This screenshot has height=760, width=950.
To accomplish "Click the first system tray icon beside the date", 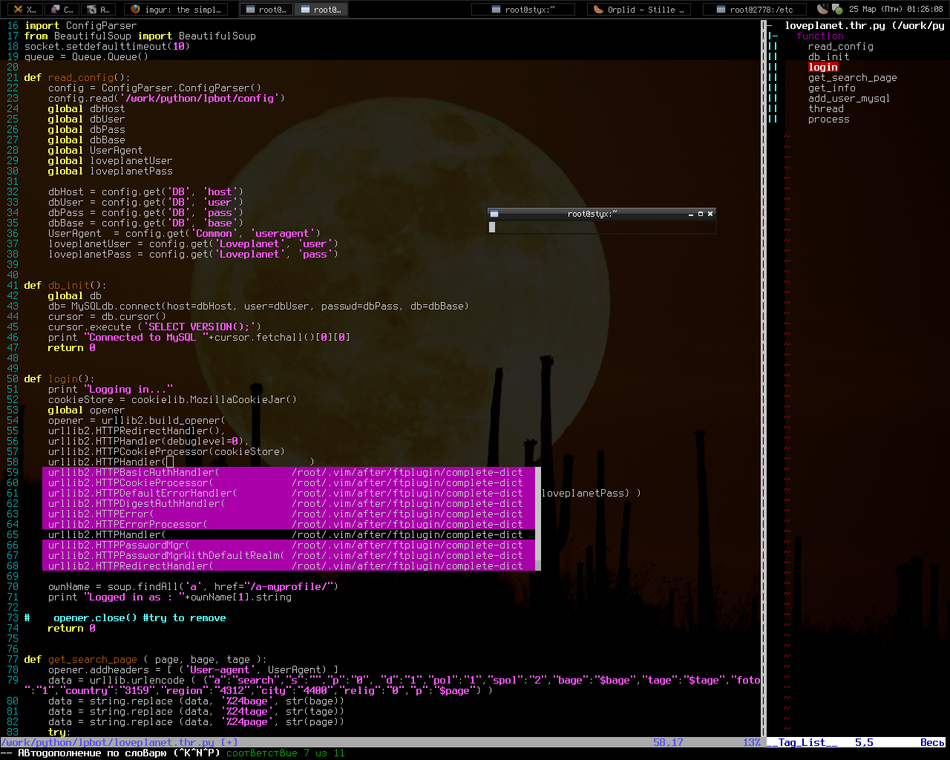I will [x=822, y=9].
